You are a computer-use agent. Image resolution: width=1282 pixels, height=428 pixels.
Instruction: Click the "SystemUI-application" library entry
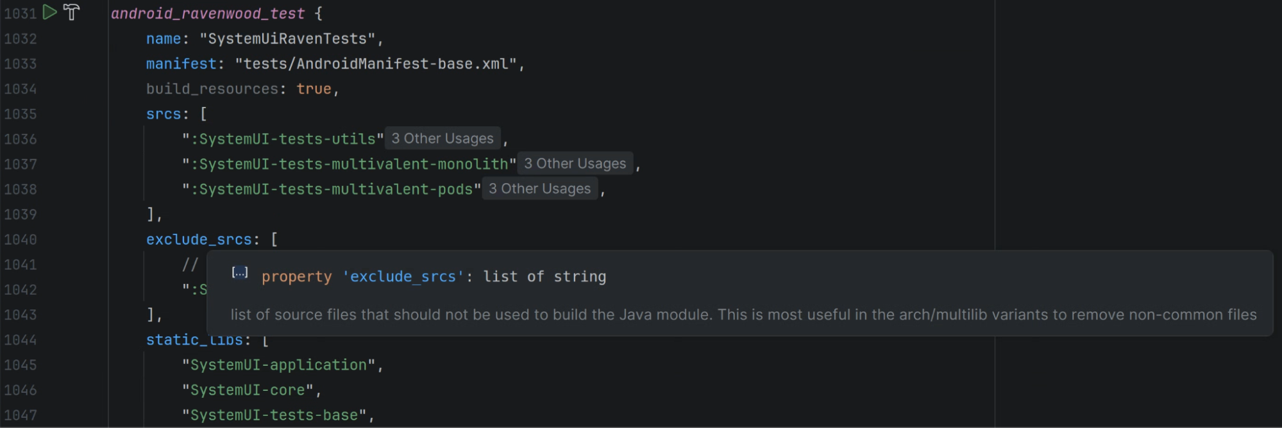pyautogui.click(x=279, y=365)
